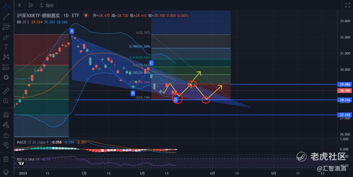Click the RSI value 40.97 in legend
353x177 pixels.
coord(46,159)
